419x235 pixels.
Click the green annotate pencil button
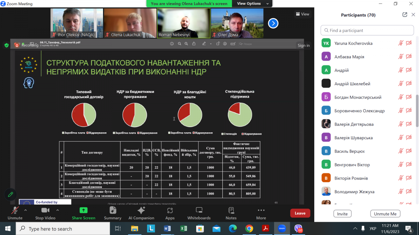[10, 194]
